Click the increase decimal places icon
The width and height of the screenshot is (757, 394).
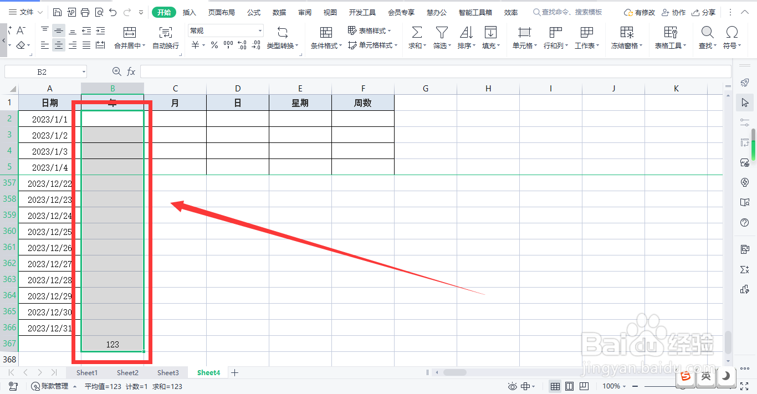(242, 45)
